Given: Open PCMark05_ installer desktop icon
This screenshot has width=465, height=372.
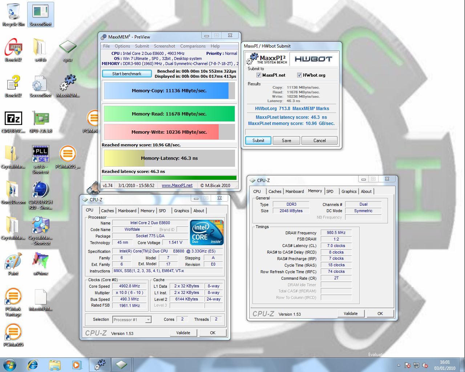Looking at the screenshot, I should tap(68, 157).
